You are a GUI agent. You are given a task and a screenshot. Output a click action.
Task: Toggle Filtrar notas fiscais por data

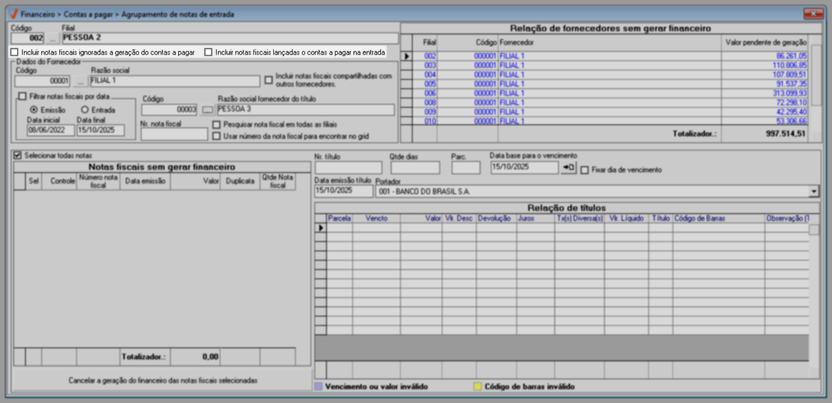tap(22, 96)
